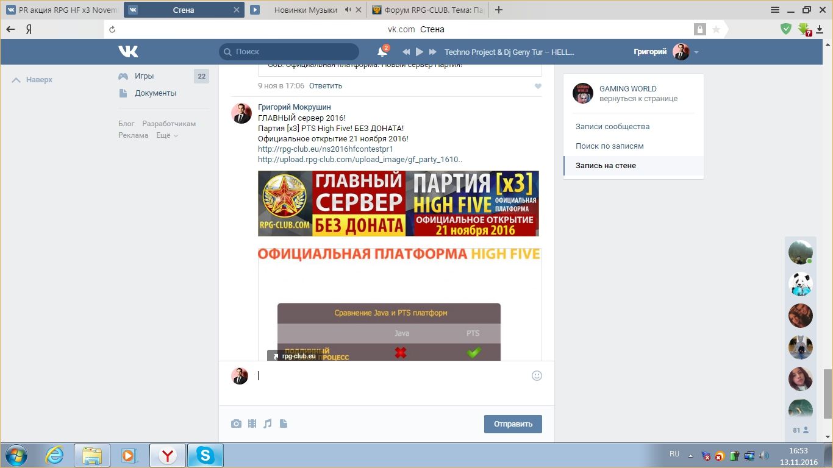Open the Реклама footer link
This screenshot has width=833, height=468.
click(133, 135)
